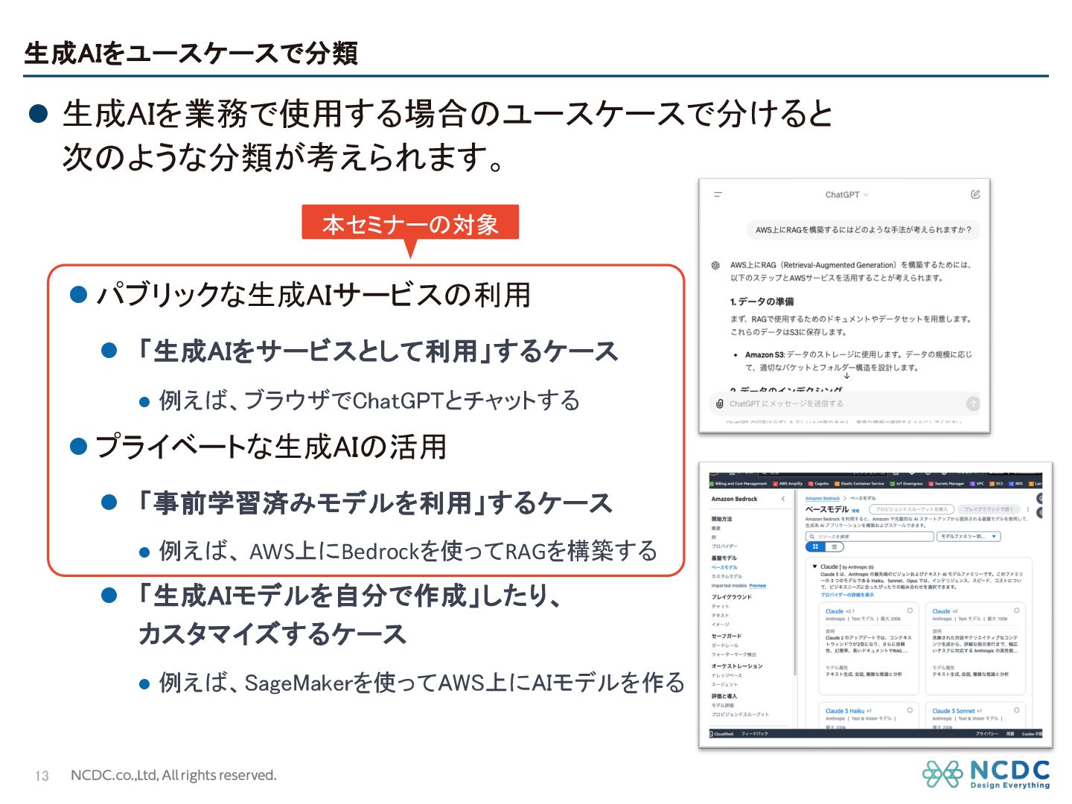Open the three-dot more options menu in Bedrock
The height and width of the screenshot is (804, 1072).
pyautogui.click(x=1028, y=509)
